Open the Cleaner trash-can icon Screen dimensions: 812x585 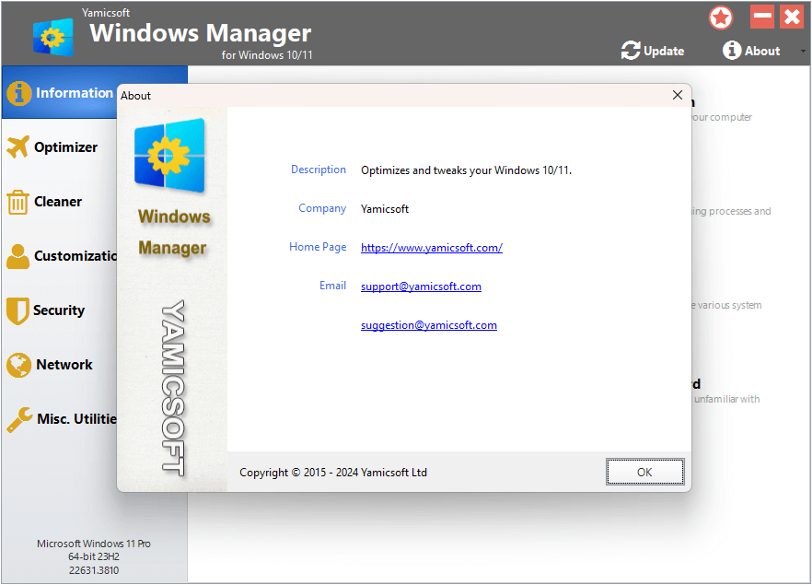click(x=18, y=202)
